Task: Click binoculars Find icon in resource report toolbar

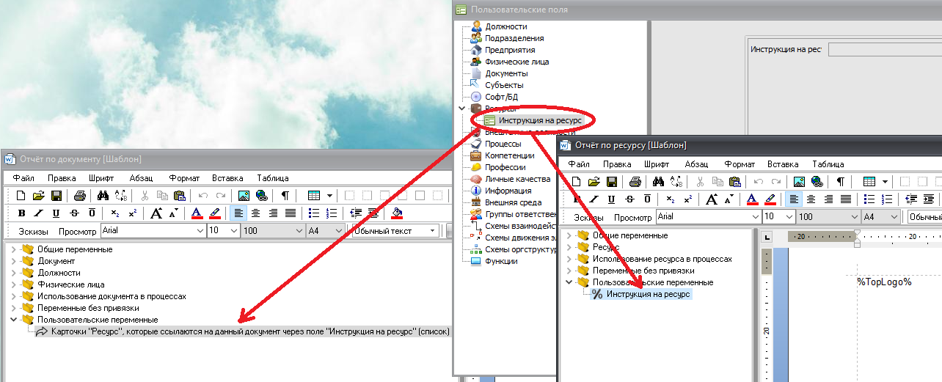Action: (x=658, y=182)
